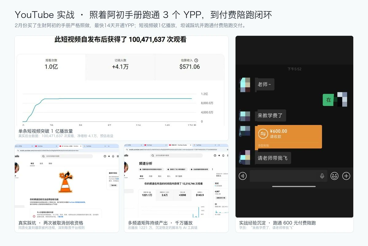Screen dimensions: 368x246
Task: Switch to 热门趋势 tab in 频道分析
Action: tap(179, 176)
